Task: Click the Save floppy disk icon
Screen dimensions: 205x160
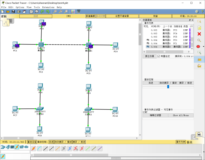Action: click(13, 12)
